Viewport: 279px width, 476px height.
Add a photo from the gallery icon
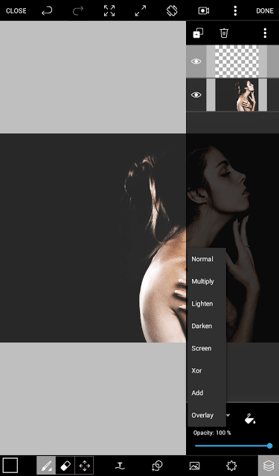194,466
